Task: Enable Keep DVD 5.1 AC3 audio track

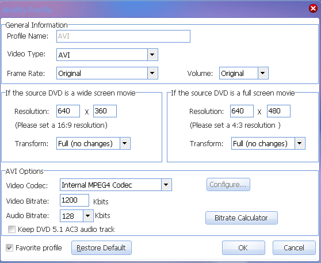Action: 12,229
